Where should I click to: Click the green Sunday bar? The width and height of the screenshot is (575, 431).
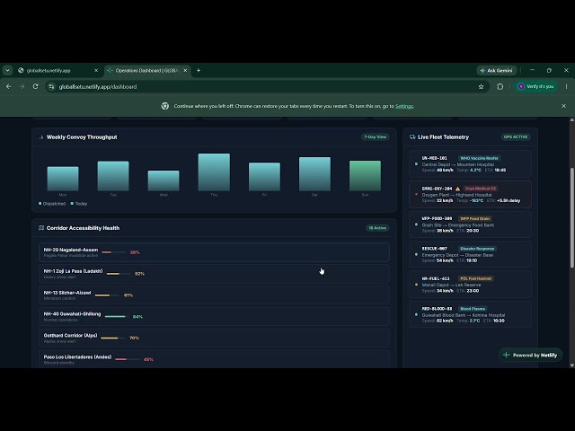click(x=365, y=176)
